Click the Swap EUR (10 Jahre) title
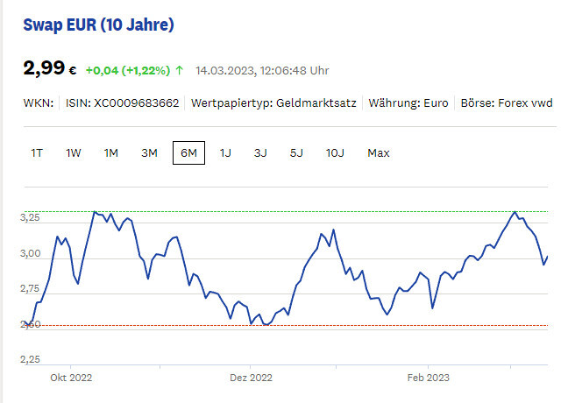The image size is (575, 403). pyautogui.click(x=98, y=25)
